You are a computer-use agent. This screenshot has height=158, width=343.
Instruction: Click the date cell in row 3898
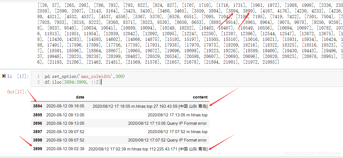pyautogui.click(x=65, y=140)
